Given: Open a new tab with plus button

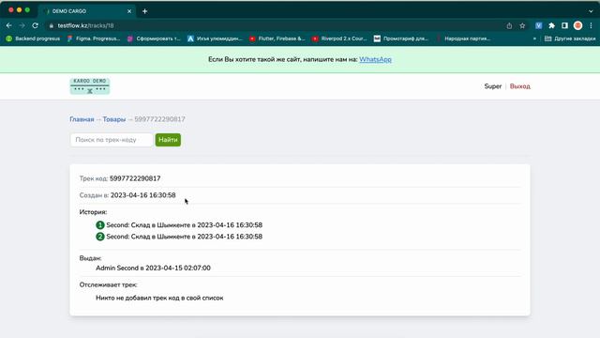Looking at the screenshot, I should [x=144, y=11].
